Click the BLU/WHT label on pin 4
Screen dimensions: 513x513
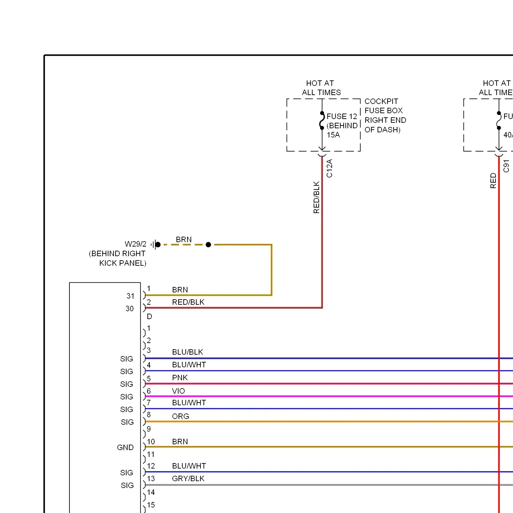click(189, 365)
